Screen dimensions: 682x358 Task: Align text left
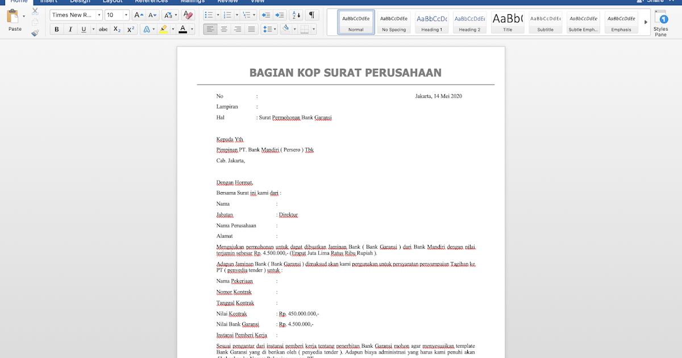tap(210, 29)
